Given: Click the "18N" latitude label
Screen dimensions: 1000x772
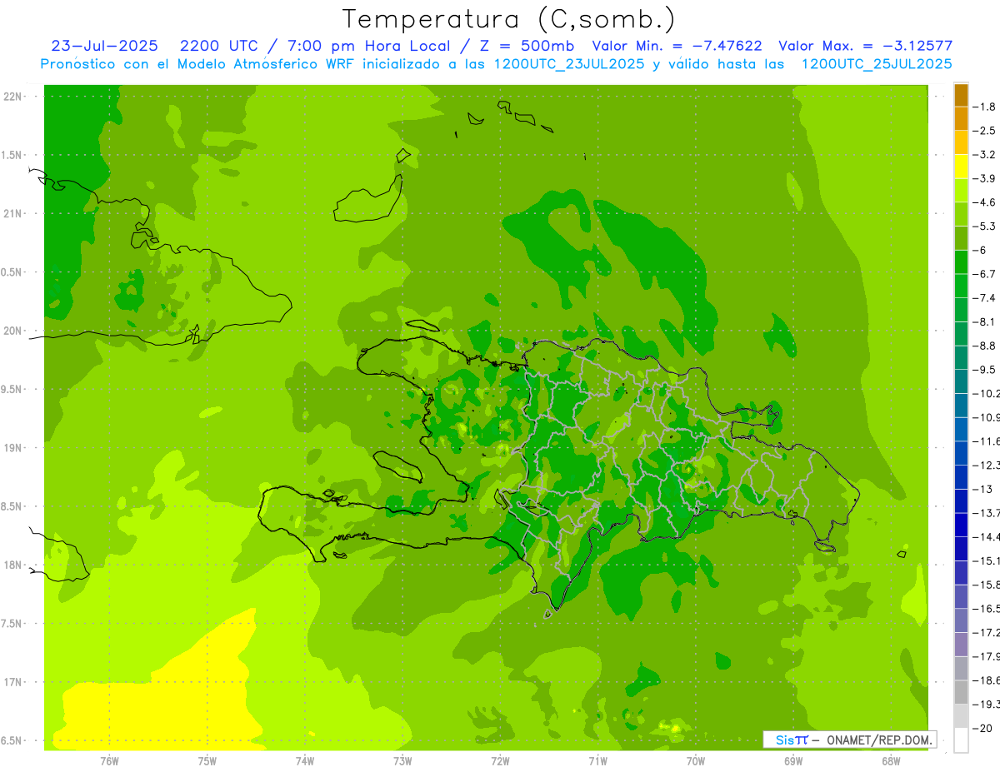Looking at the screenshot, I should pos(12,565).
